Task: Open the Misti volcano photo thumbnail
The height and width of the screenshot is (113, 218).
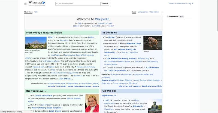Action: pyautogui.click(x=36, y=43)
